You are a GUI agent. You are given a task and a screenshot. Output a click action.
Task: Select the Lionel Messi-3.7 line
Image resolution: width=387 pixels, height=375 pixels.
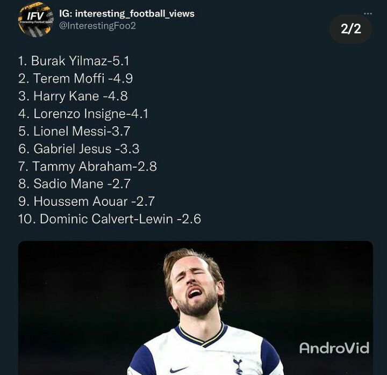(x=74, y=131)
